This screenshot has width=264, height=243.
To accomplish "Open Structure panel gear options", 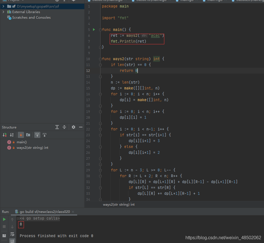I will coord(74,127).
